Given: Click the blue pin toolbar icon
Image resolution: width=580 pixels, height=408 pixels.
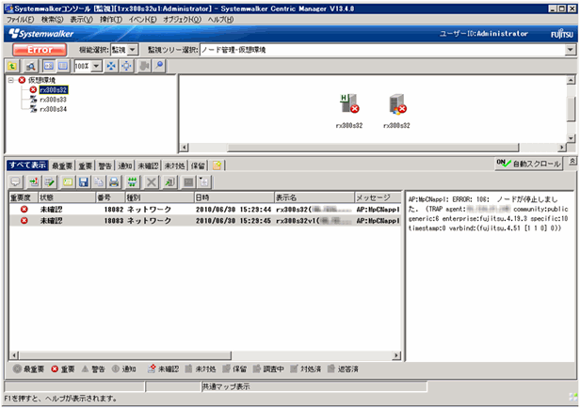Looking at the screenshot, I should point(159,66).
